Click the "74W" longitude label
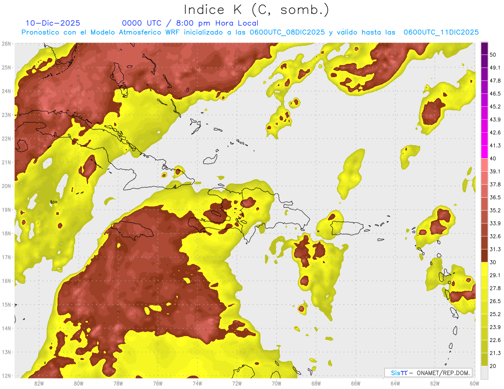This screenshot has height=389, width=504. 197,384
